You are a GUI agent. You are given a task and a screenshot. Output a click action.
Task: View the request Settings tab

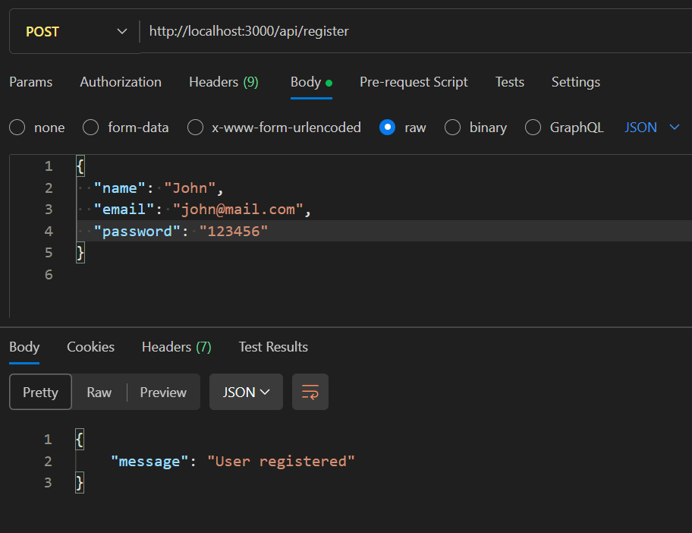coord(575,82)
